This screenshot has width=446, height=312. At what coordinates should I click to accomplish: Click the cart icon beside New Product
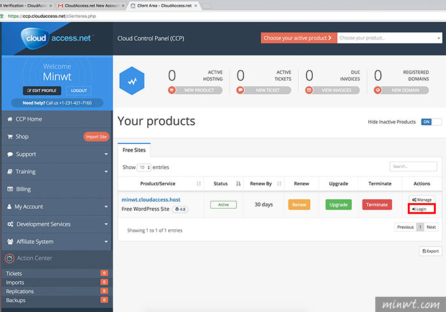[172, 90]
